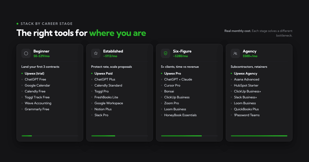309x162 pixels.
Task: Select ChatGPT Free item
Action: pyautogui.click(x=35, y=79)
